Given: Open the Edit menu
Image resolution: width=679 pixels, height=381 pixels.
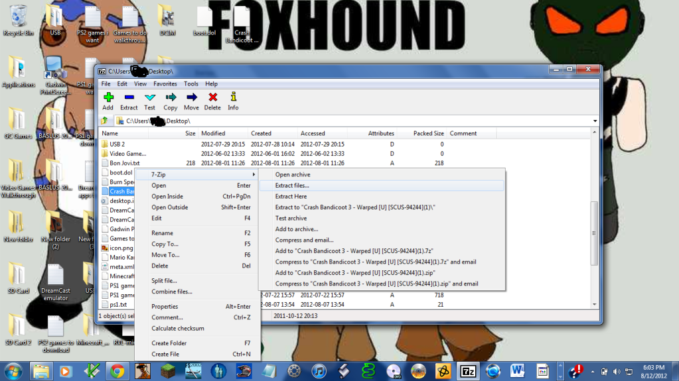Looking at the screenshot, I should pyautogui.click(x=122, y=84).
